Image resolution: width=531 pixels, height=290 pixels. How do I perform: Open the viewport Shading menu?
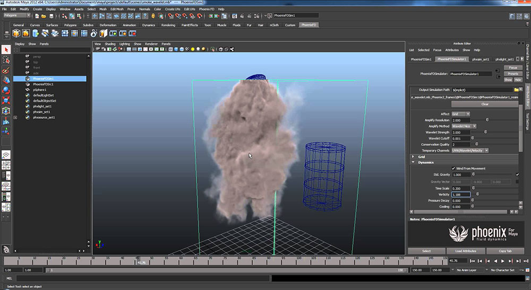click(110, 44)
